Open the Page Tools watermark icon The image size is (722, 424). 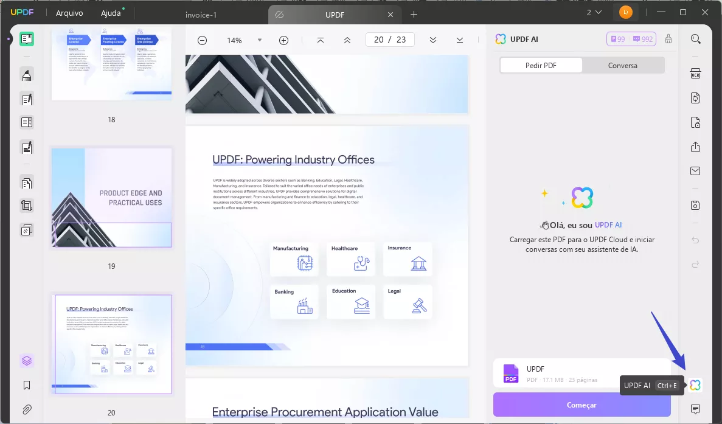pos(27,230)
